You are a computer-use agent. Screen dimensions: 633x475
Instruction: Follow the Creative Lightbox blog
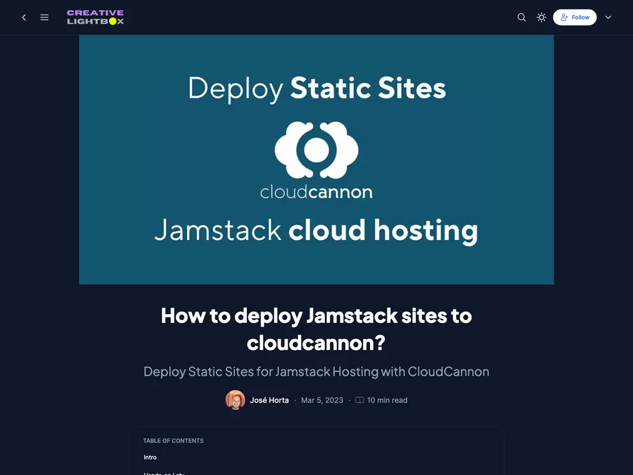pos(574,17)
